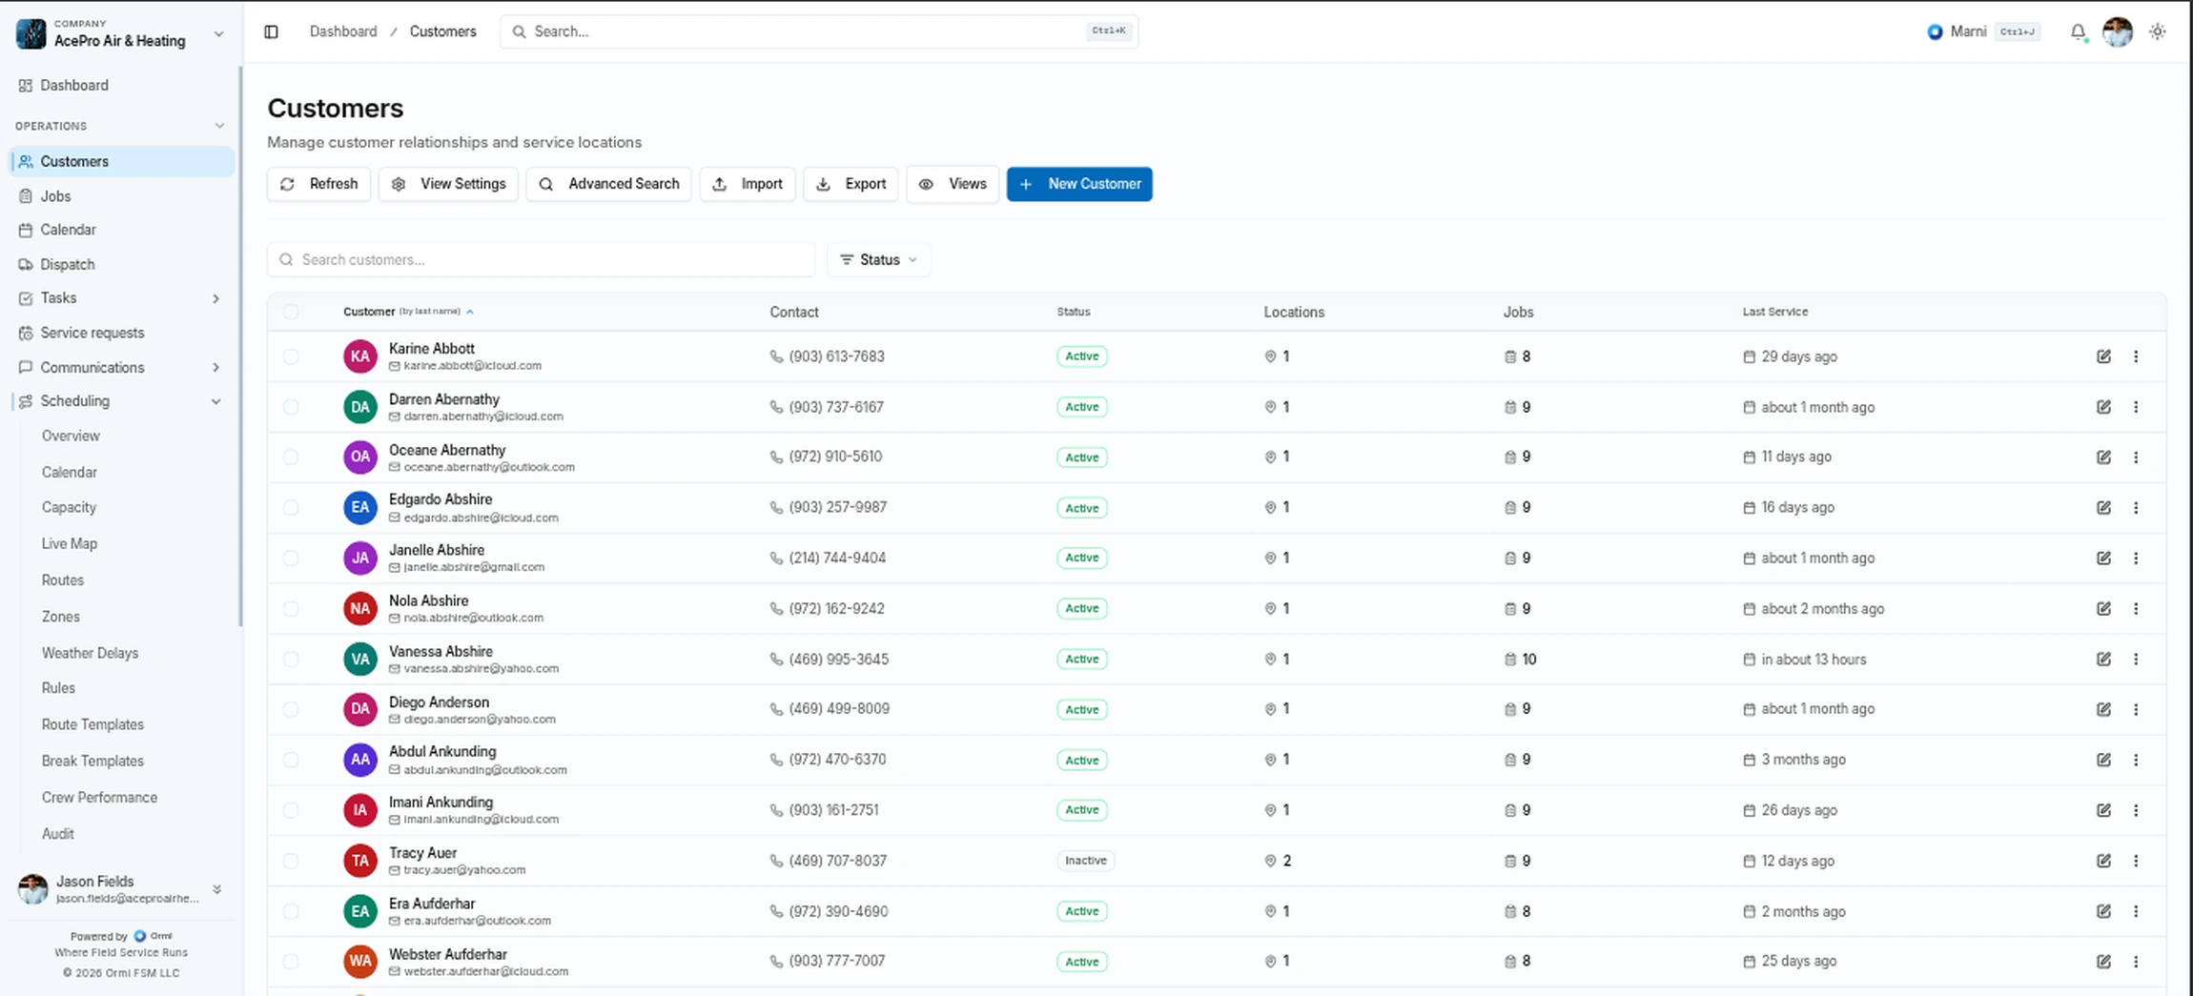Open Weather Delays under Scheduling
The height and width of the screenshot is (996, 2193).
[90, 653]
